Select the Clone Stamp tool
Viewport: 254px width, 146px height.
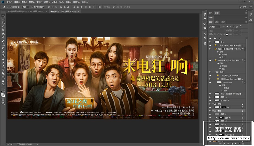3,44
